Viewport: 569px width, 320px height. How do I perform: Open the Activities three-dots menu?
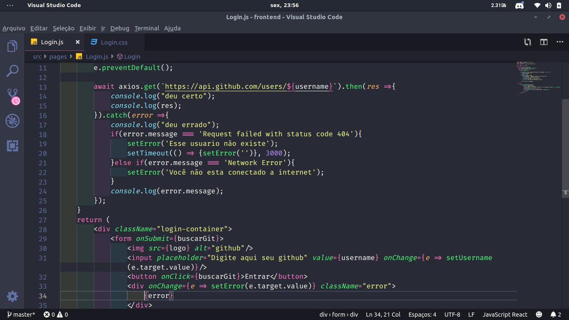(10, 5)
